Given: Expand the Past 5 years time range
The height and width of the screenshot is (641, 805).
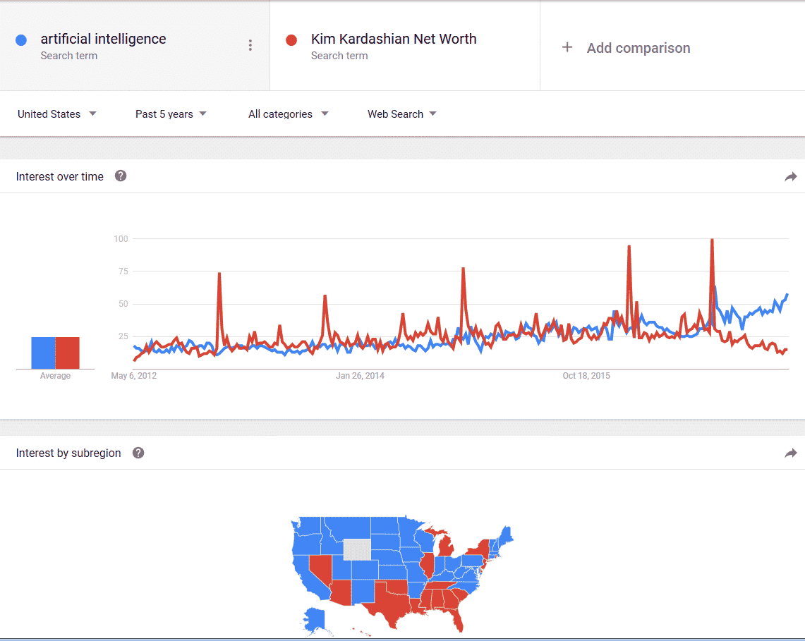Looking at the screenshot, I should pyautogui.click(x=171, y=114).
